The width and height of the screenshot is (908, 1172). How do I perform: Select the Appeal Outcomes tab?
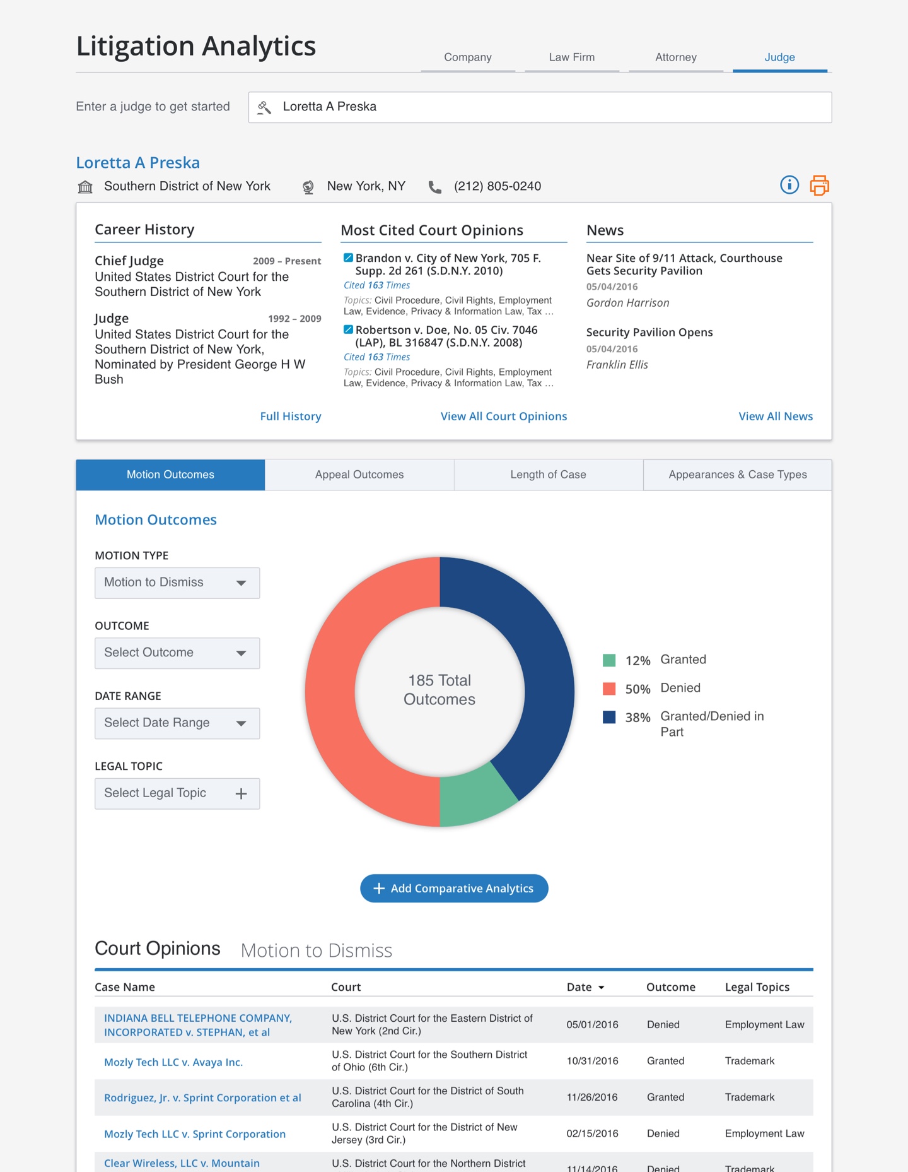[x=359, y=475]
